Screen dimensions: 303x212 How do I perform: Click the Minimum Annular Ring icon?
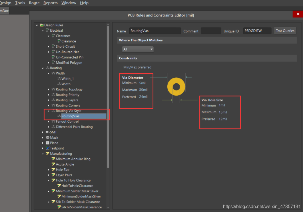point(53,159)
